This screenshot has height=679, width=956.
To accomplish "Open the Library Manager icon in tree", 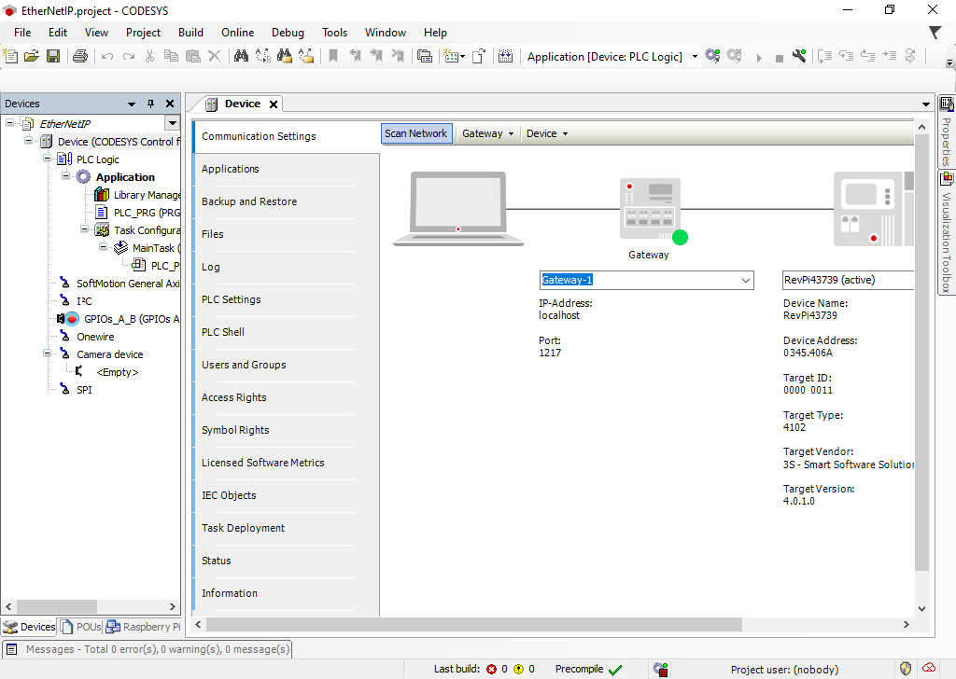I will pos(102,195).
